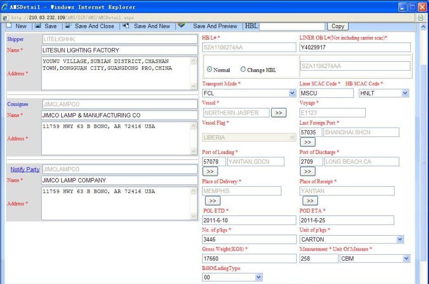The height and width of the screenshot is (284, 429).
Task: Click the POD ETA date field
Action: pos(347,221)
